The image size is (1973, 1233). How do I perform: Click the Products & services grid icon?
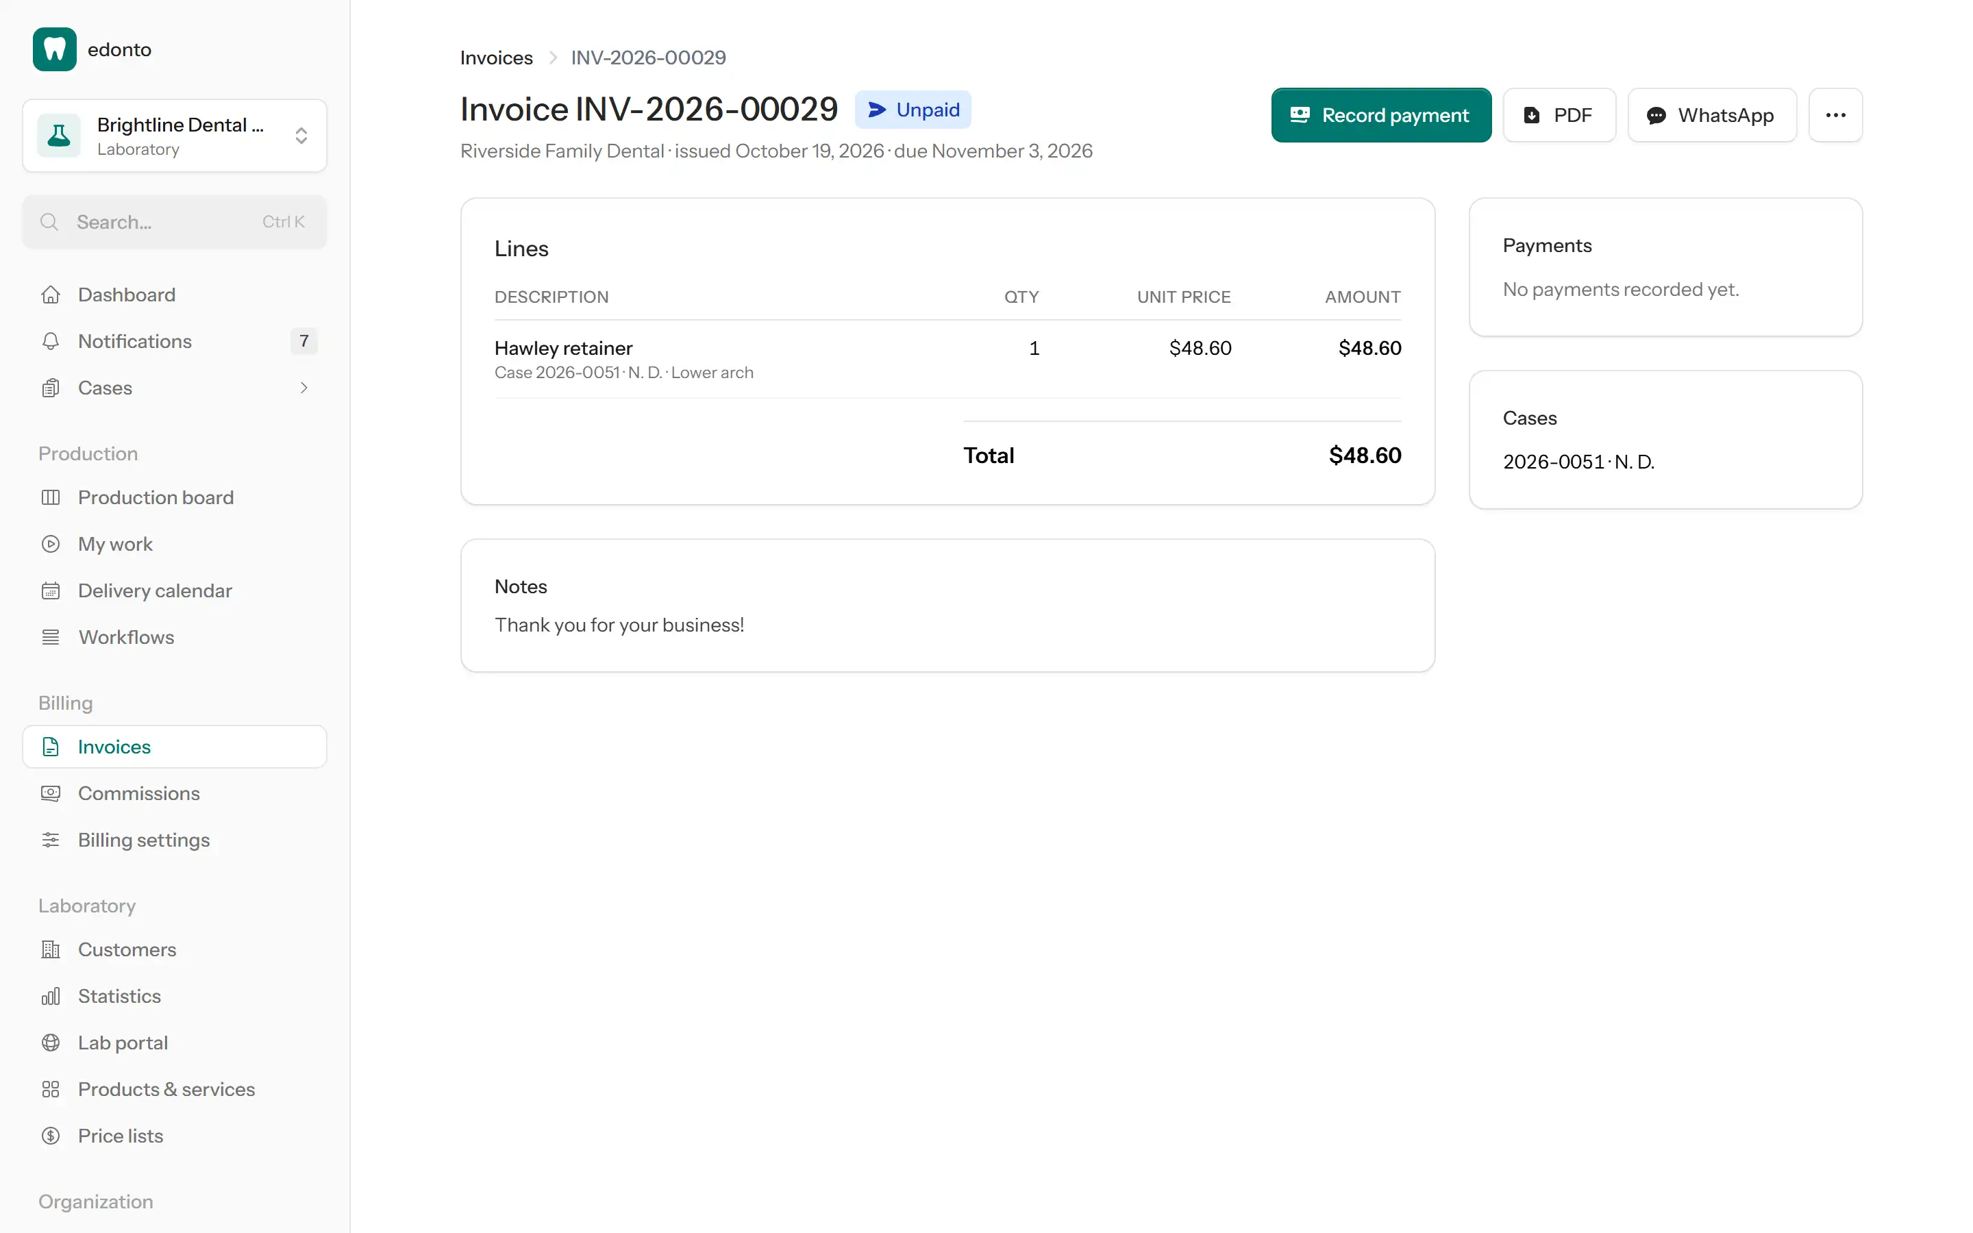click(51, 1088)
